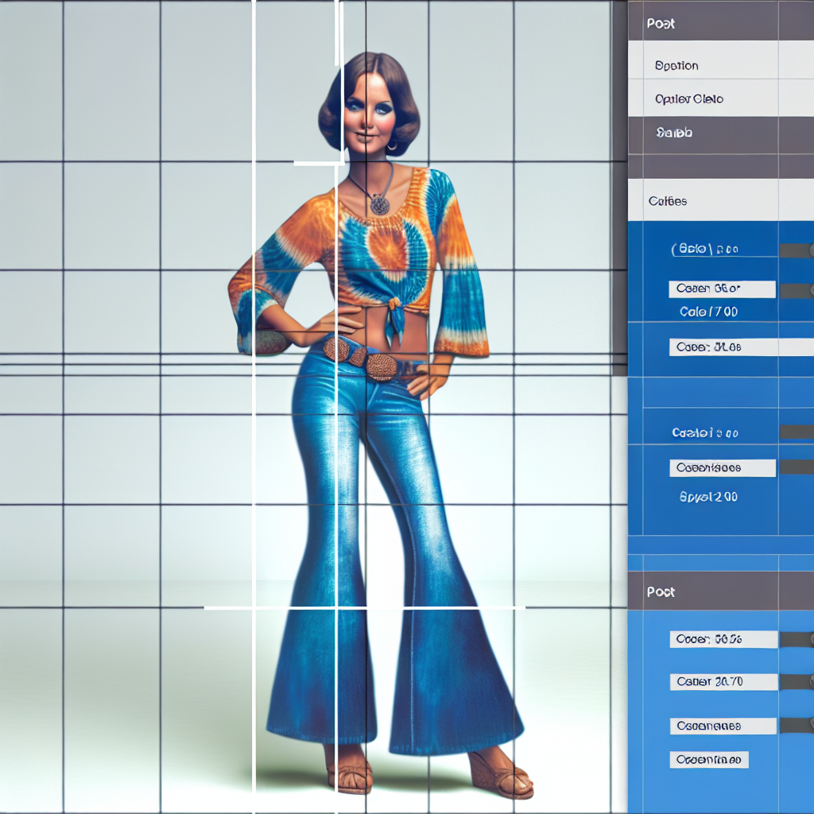Click into the "Caen Glor" text box

721,289
